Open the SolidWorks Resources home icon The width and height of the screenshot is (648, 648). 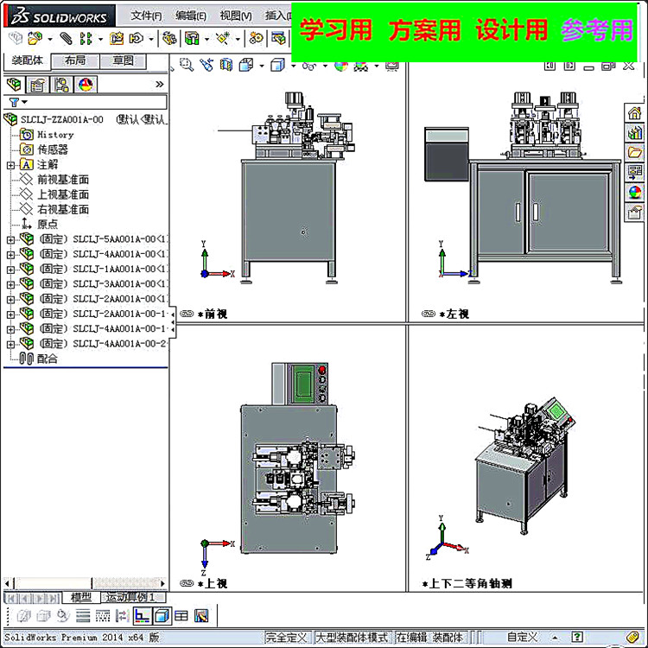(634, 113)
